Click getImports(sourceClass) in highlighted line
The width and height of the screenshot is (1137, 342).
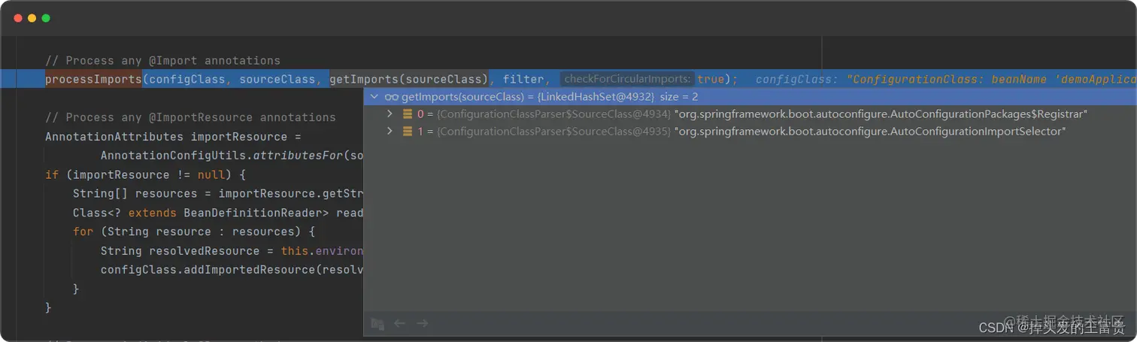[x=409, y=79]
